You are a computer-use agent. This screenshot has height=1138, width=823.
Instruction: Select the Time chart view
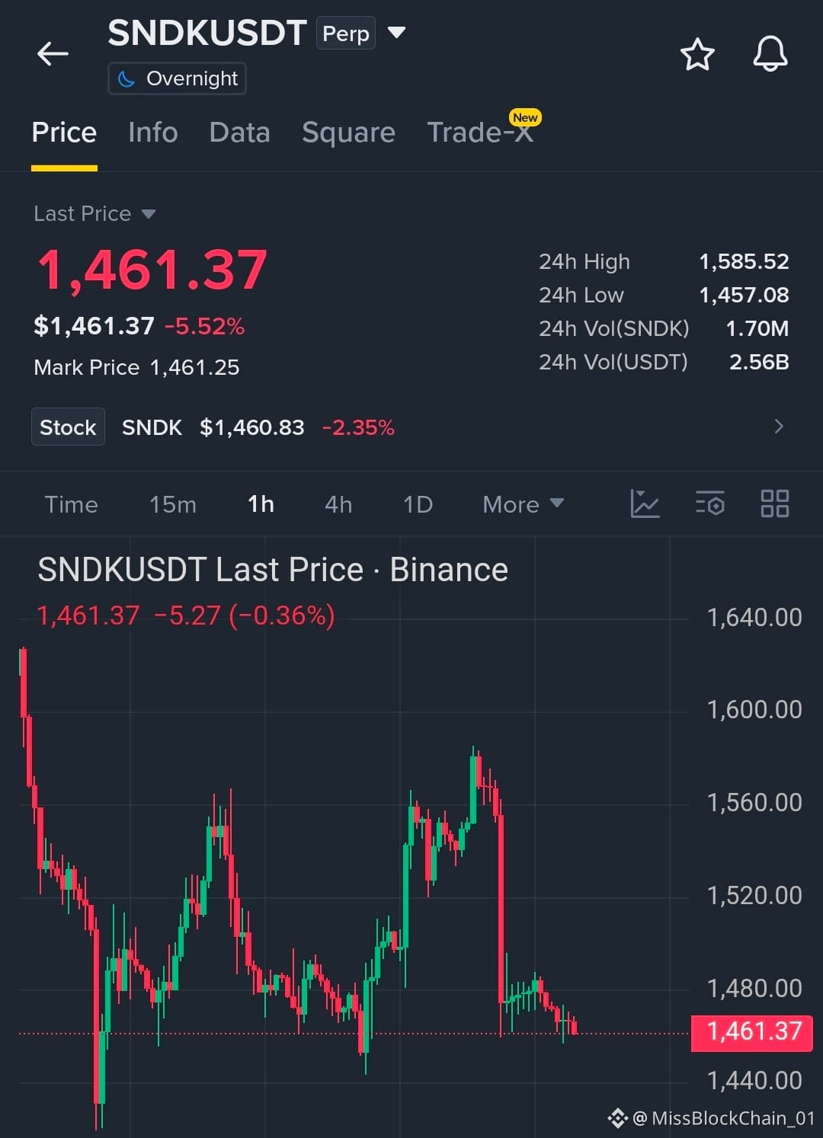[x=71, y=504]
